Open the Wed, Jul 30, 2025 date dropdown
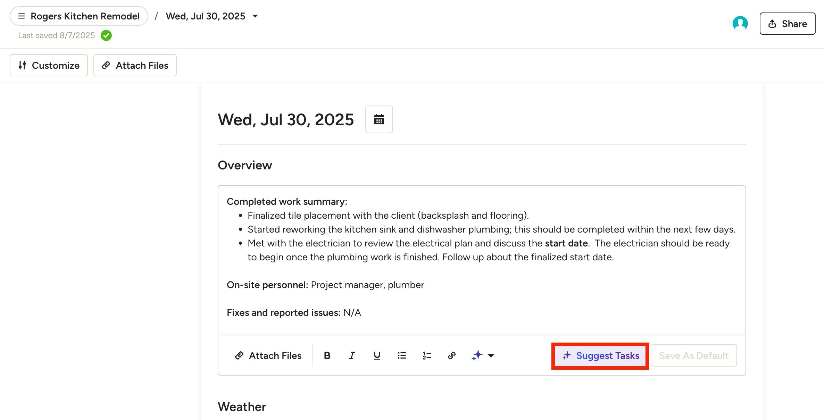Image resolution: width=825 pixels, height=420 pixels. (212, 16)
